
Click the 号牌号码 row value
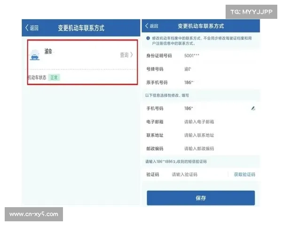pyautogui.click(x=188, y=69)
